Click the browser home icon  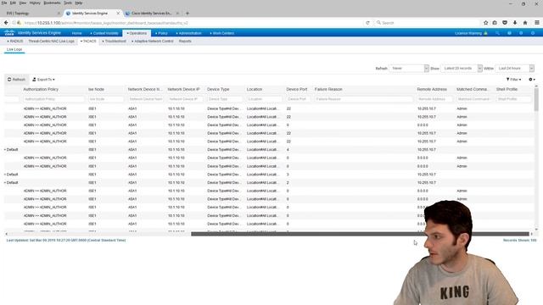(x=525, y=23)
